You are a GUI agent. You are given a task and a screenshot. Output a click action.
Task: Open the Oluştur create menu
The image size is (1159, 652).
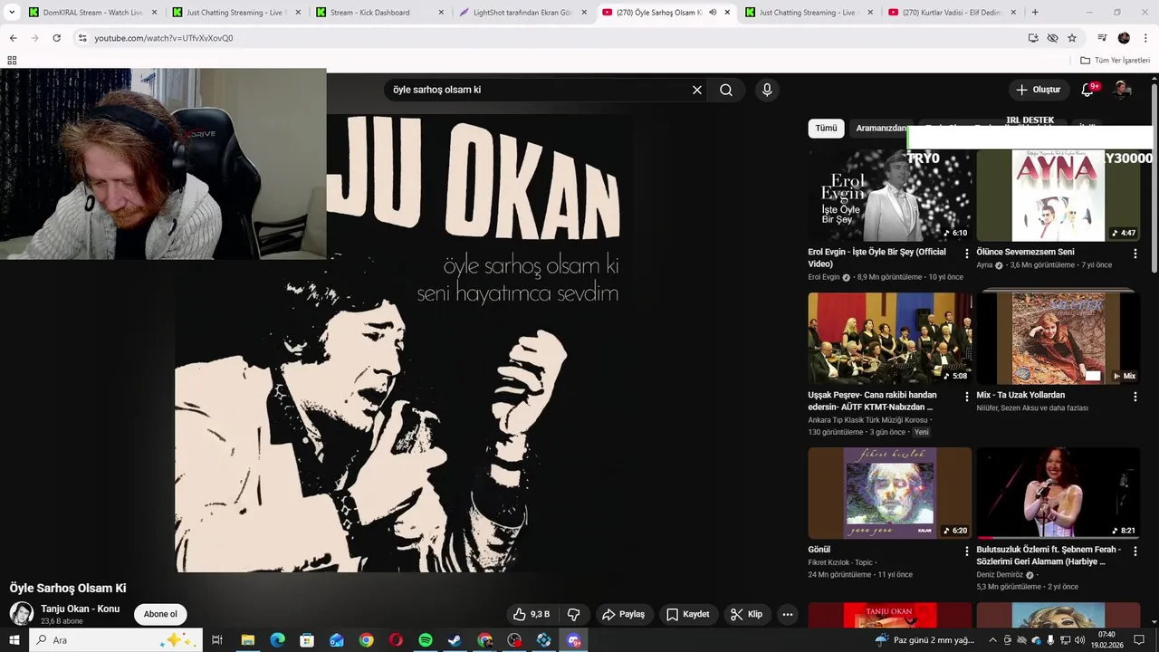coord(1038,90)
